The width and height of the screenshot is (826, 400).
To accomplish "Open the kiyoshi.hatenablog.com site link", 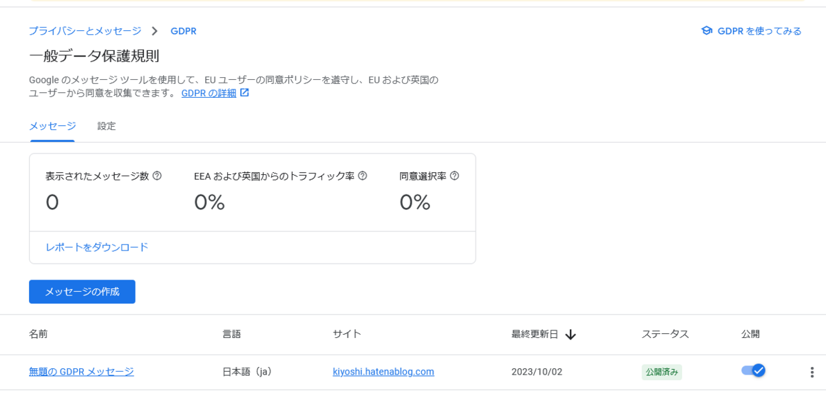I will coord(383,372).
